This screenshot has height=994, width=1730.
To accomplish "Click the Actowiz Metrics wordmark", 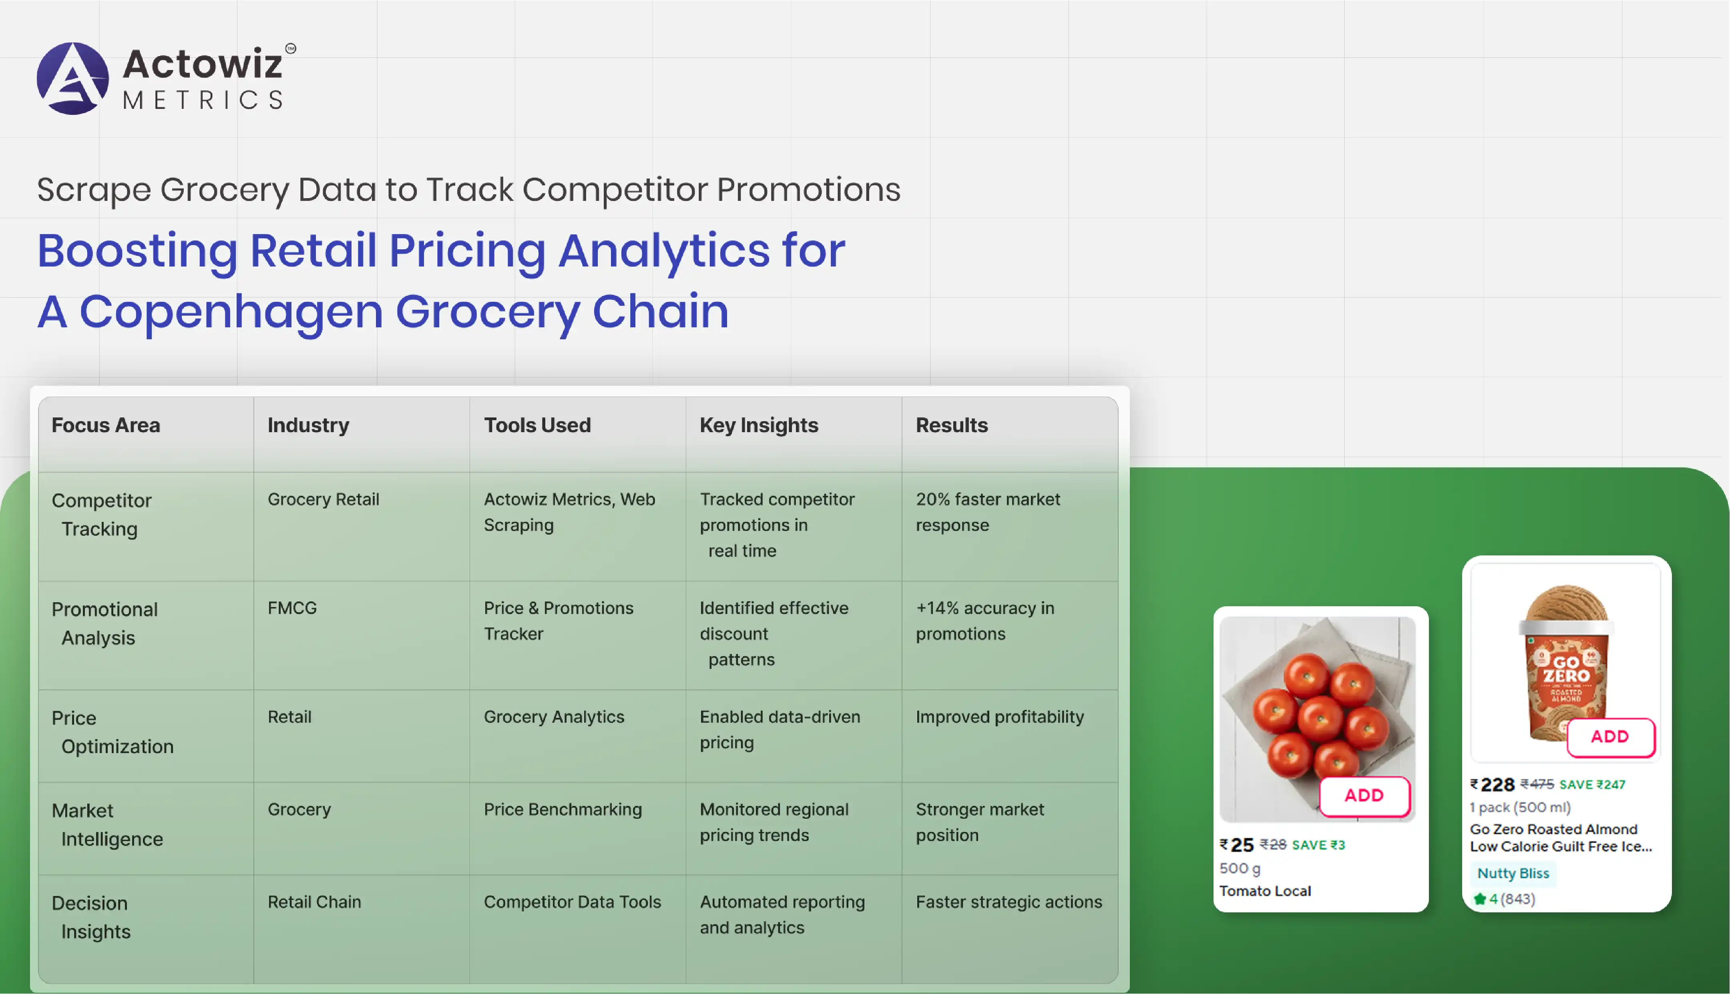I will [203, 78].
